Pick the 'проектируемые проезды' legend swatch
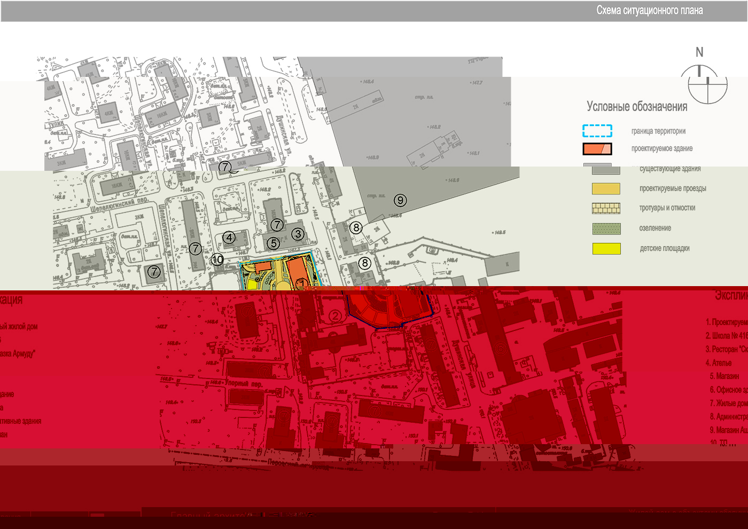 (x=606, y=188)
